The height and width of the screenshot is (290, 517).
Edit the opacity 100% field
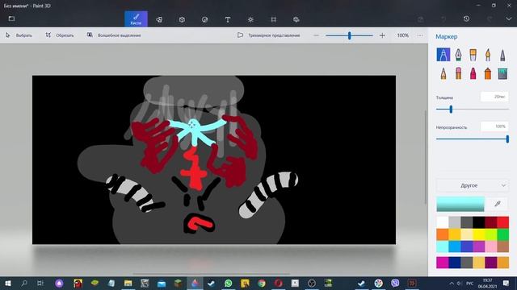pyautogui.click(x=494, y=126)
